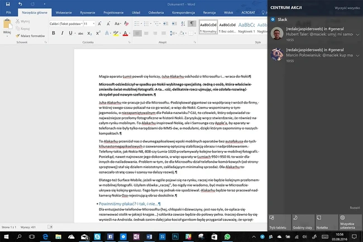Click the Rozwiń link in action center
Image resolution: width=363 pixels, height=242 pixels.
click(355, 208)
